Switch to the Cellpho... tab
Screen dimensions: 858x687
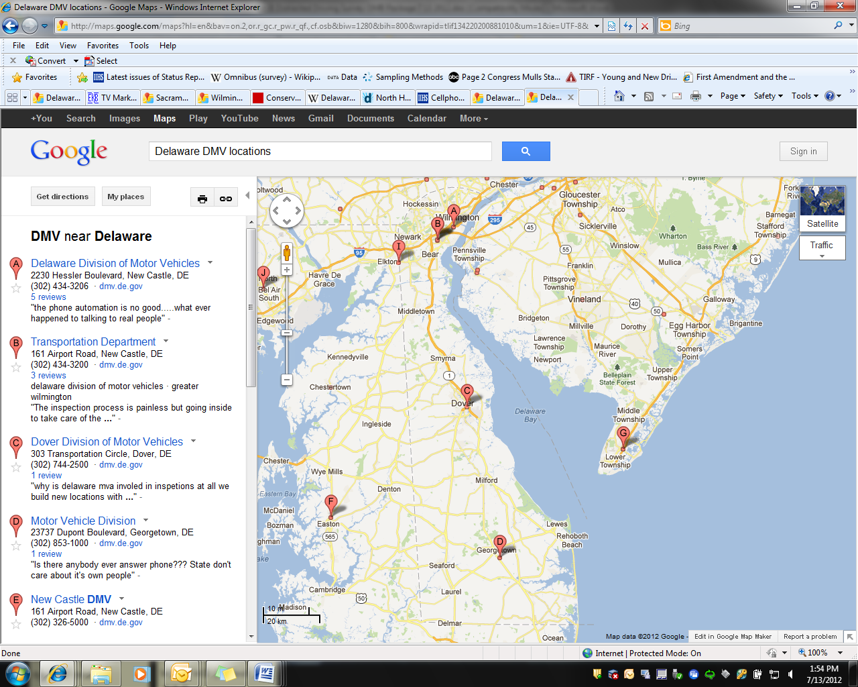click(442, 97)
